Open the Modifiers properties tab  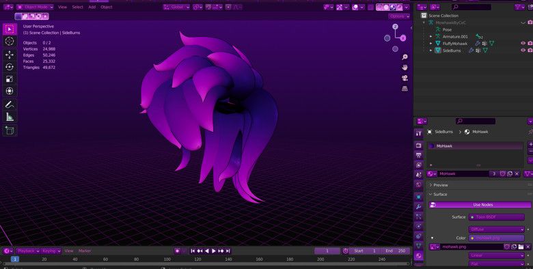click(x=419, y=206)
